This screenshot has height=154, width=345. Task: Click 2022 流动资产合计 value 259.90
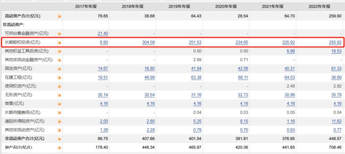click(335, 16)
